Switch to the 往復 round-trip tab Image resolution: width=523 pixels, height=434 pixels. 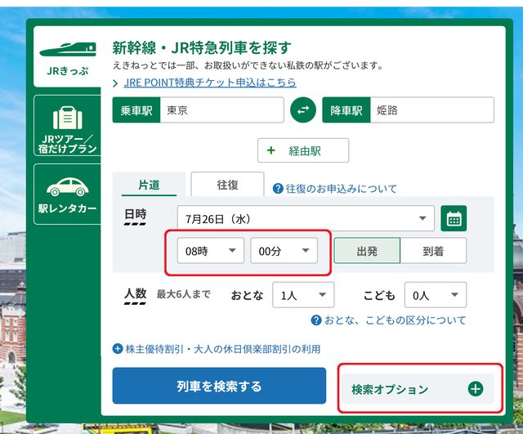pyautogui.click(x=227, y=185)
